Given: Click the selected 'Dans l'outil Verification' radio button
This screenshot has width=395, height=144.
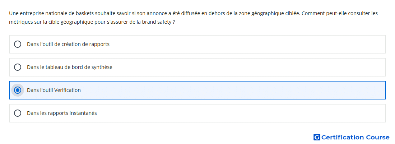Looking at the screenshot, I should tap(18, 90).
